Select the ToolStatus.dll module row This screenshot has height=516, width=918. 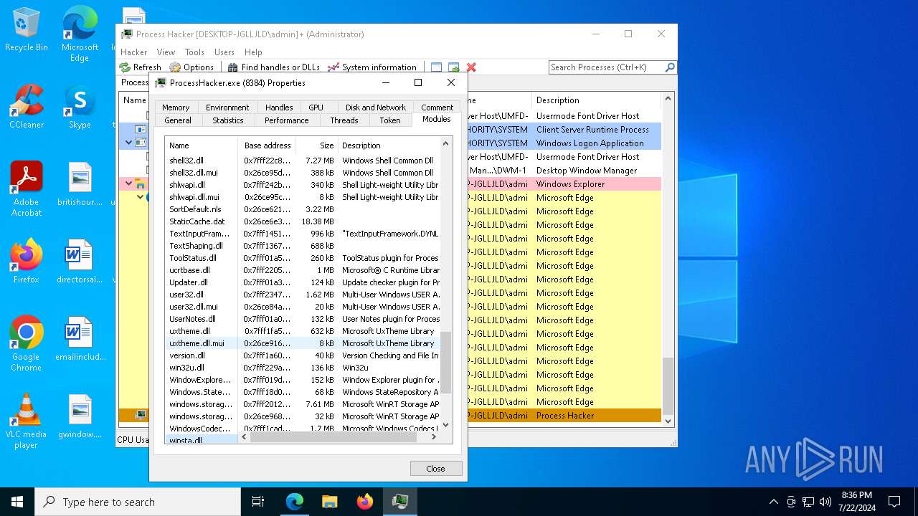pos(302,258)
